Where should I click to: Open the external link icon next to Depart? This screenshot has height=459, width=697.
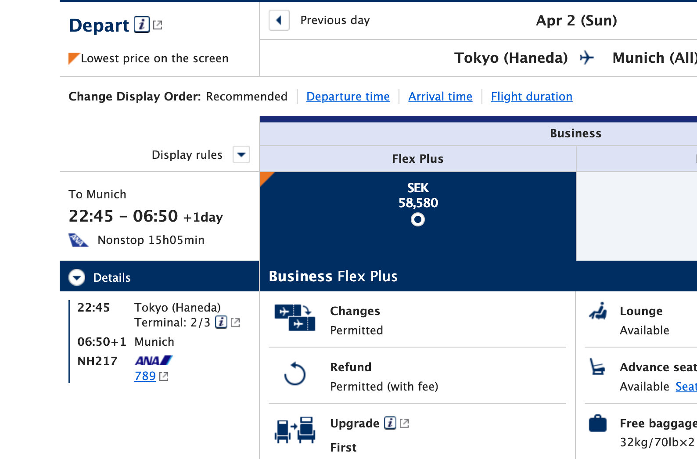coord(158,25)
